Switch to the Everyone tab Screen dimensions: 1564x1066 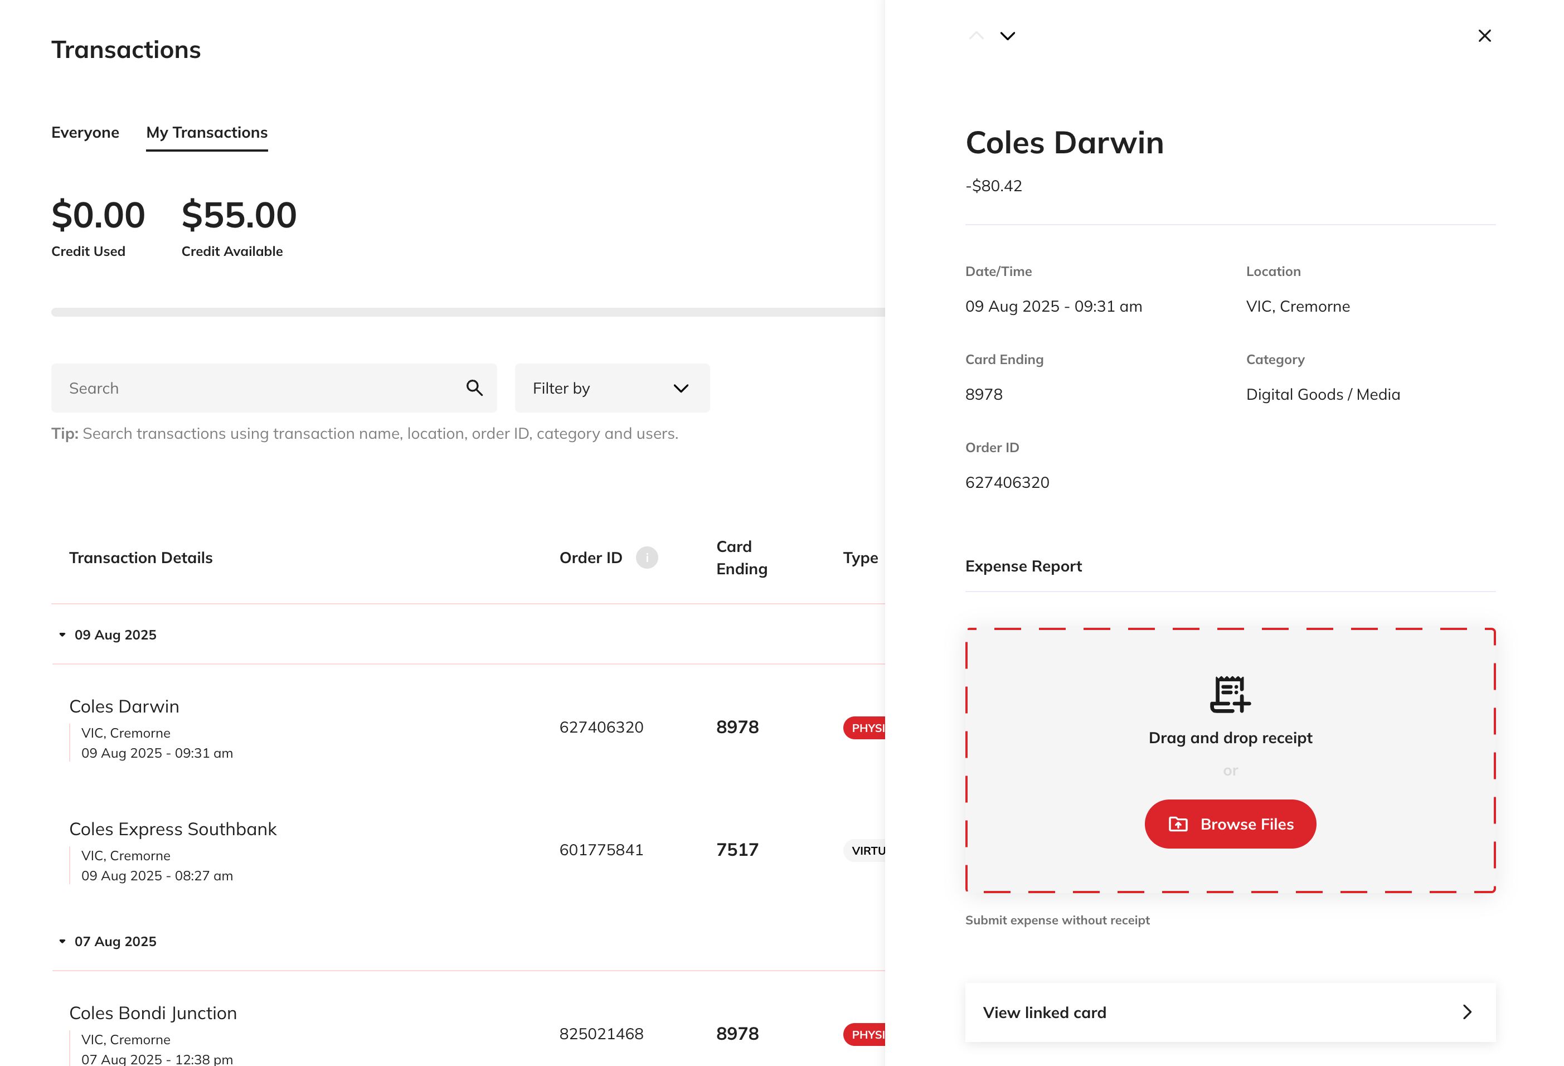(85, 133)
